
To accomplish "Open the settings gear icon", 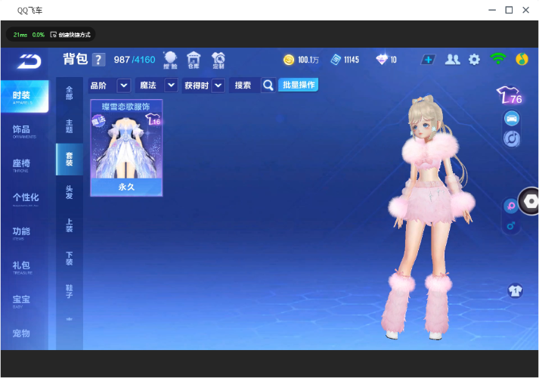I will click(x=475, y=60).
